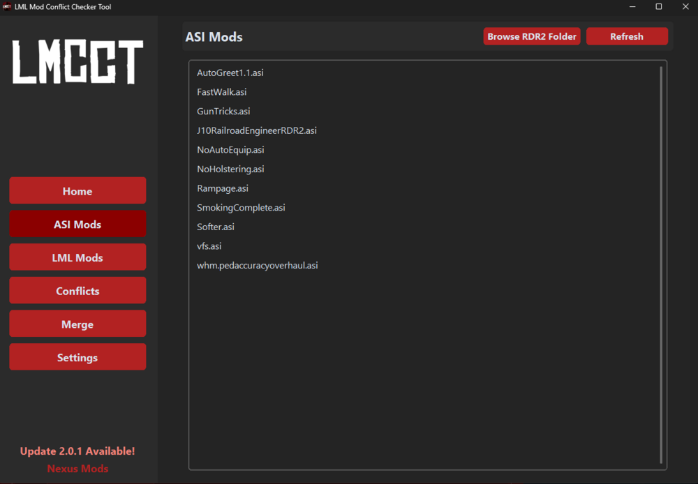Click the mod list vertical scrollbar
Viewport: 698px width, 484px height.
coord(661,265)
